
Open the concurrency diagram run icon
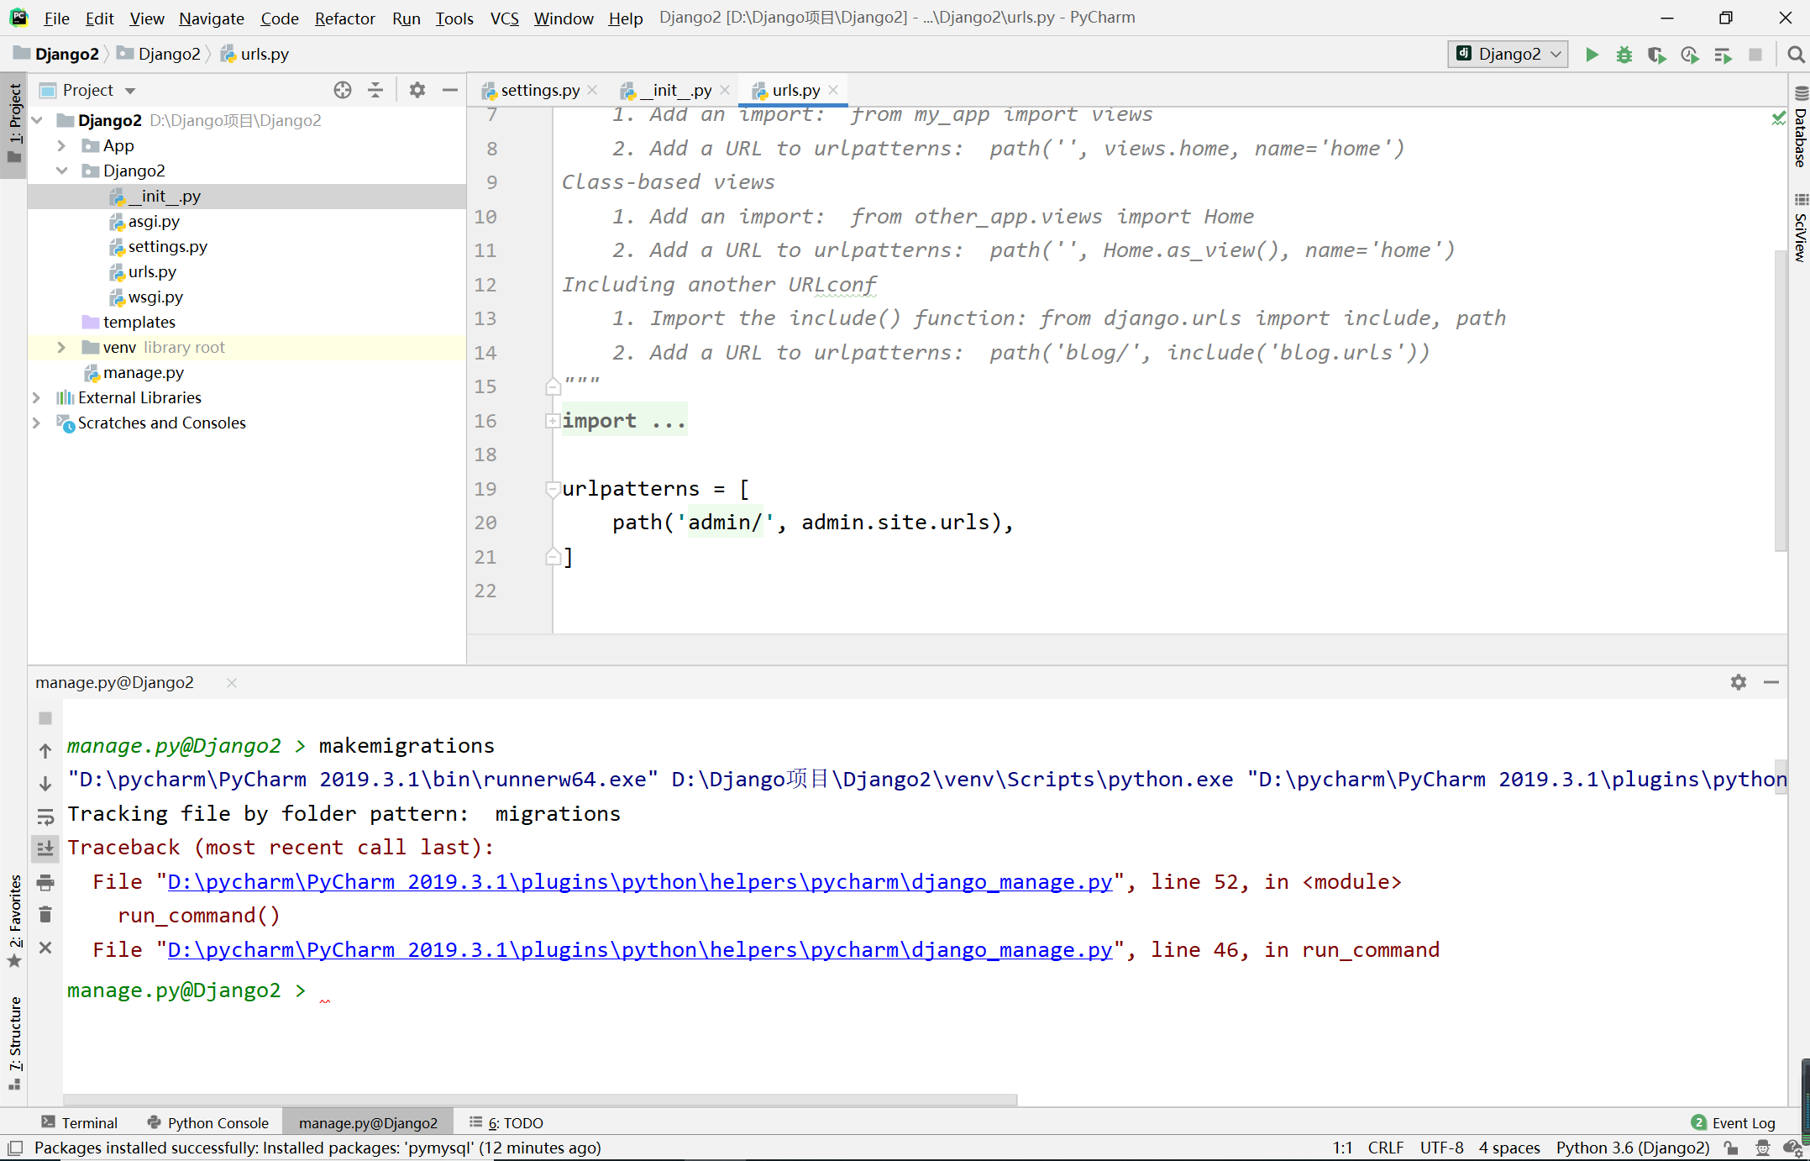click(1723, 55)
